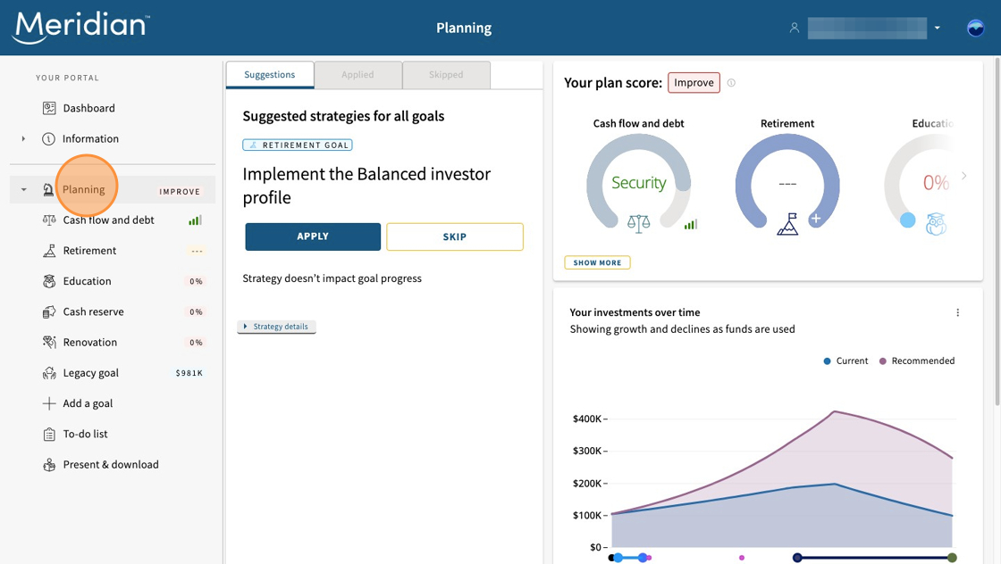Click the Present & download icon
The width and height of the screenshot is (1001, 564).
pyautogui.click(x=49, y=465)
